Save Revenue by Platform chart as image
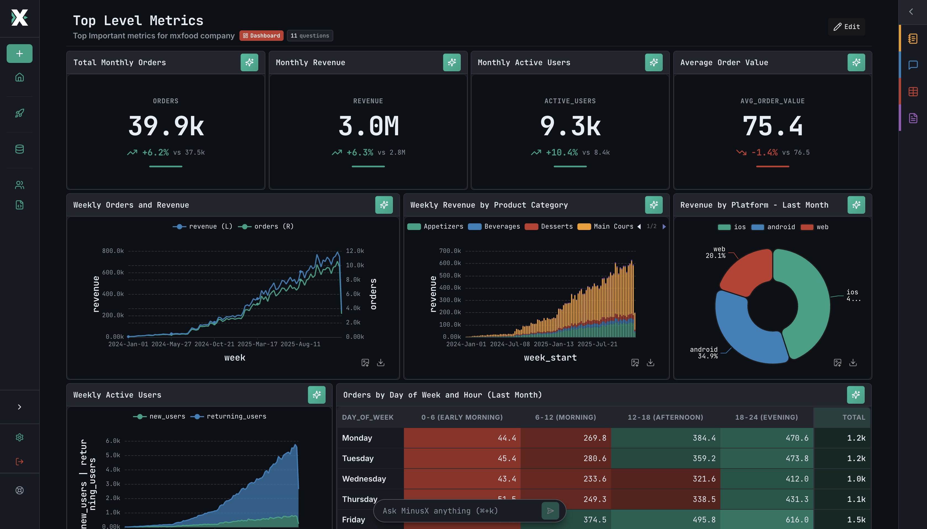This screenshot has height=529, width=927. tap(837, 363)
